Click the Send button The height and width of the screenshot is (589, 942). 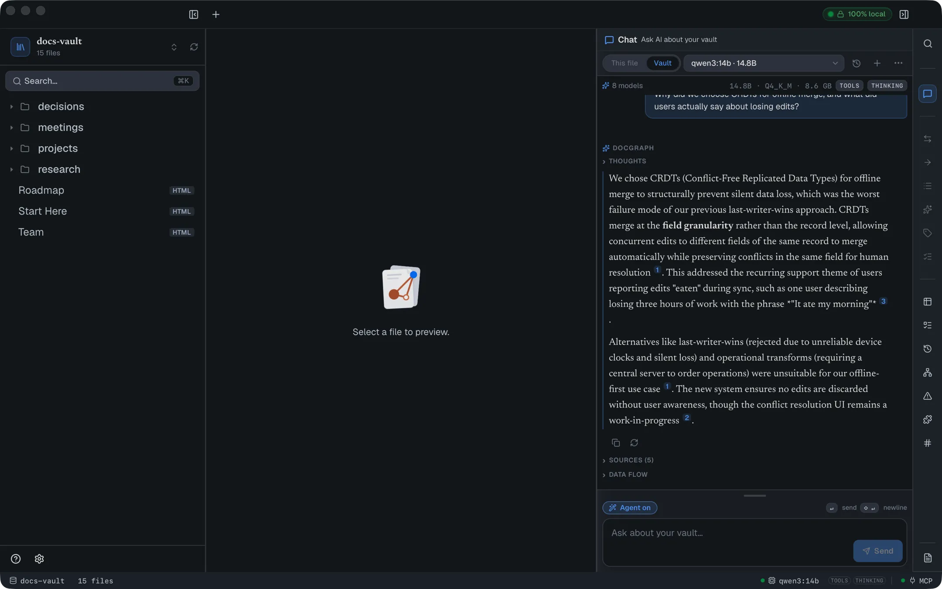point(878,551)
